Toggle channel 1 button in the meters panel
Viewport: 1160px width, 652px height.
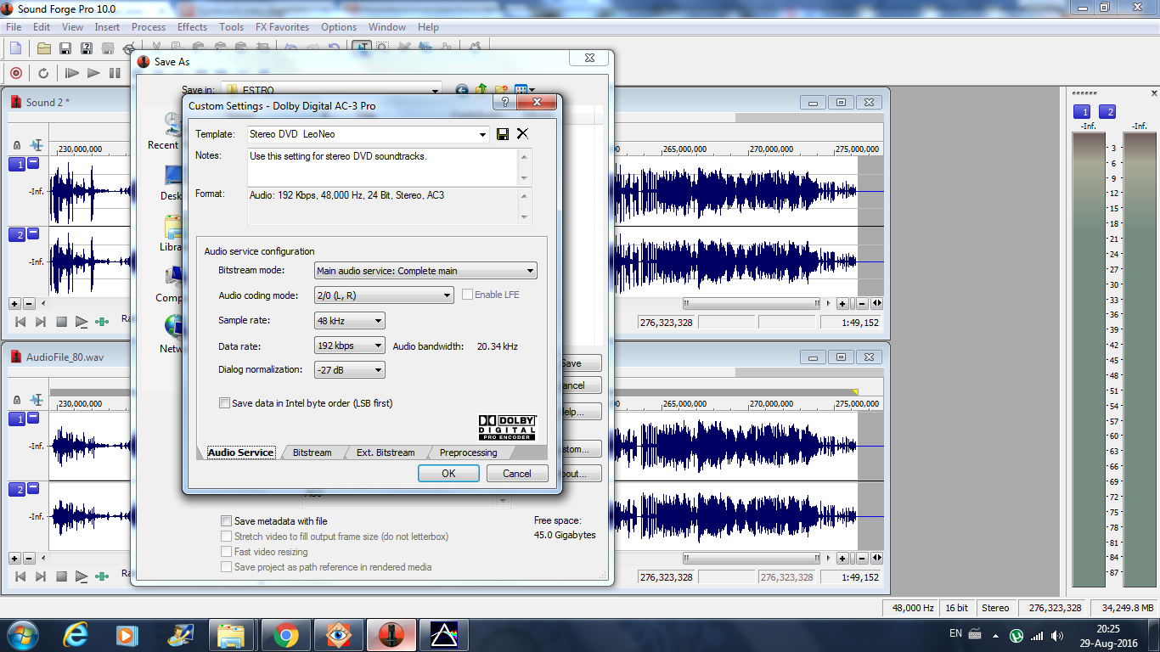click(x=1082, y=112)
